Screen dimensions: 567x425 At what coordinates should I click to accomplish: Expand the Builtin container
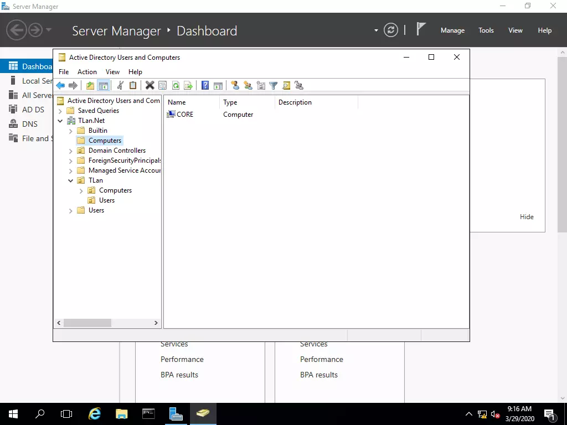point(71,131)
